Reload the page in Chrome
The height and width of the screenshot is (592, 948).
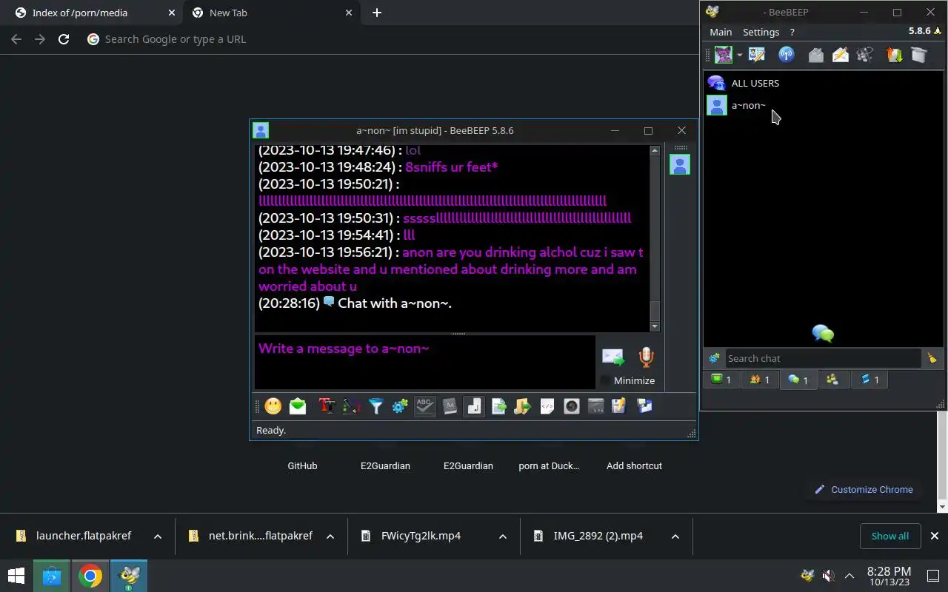[64, 39]
